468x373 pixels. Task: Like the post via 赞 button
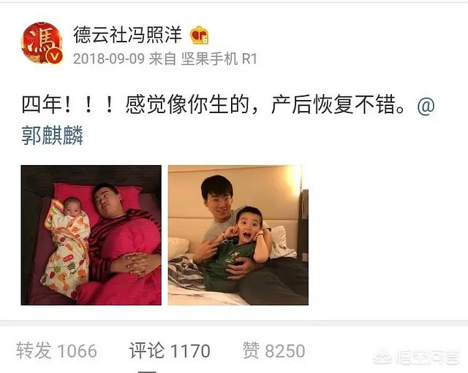click(251, 350)
